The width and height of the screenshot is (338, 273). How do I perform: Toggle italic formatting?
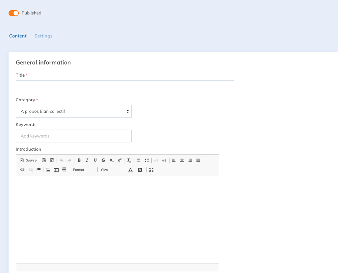pyautogui.click(x=87, y=160)
